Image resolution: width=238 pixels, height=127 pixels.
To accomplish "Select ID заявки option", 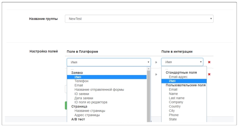I will (x=82, y=94).
